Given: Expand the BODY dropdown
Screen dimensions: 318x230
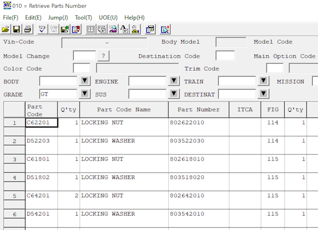Looking at the screenshot, I should tap(84, 81).
